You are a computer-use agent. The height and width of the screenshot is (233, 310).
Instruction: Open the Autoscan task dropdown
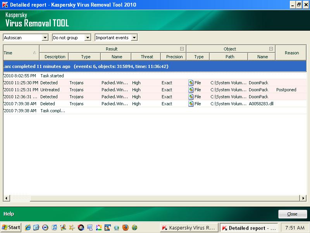pyautogui.click(x=45, y=37)
